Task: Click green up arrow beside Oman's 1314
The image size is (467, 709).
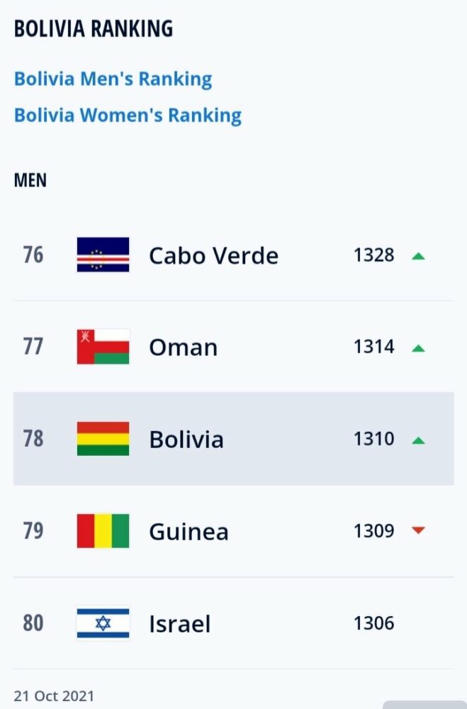Action: click(x=419, y=348)
